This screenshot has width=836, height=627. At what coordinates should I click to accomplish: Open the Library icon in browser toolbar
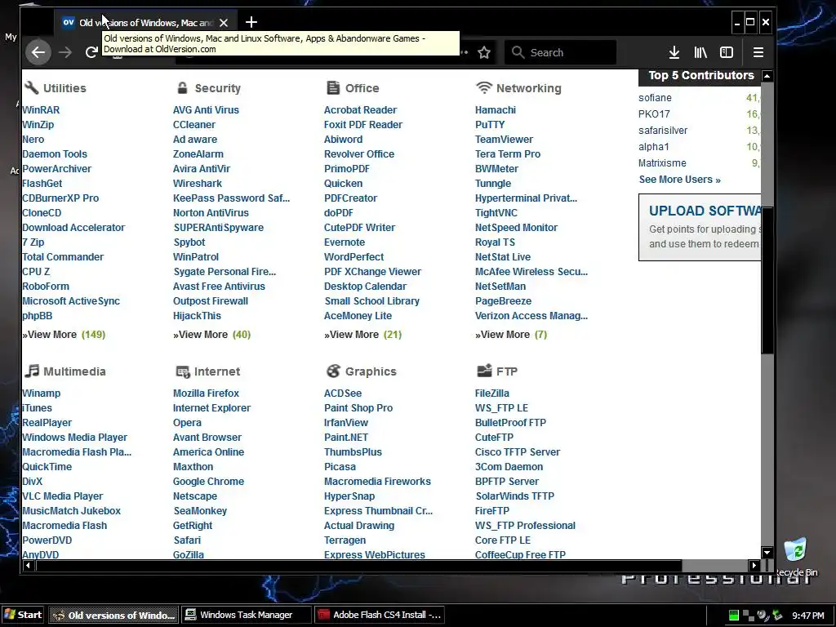click(700, 52)
